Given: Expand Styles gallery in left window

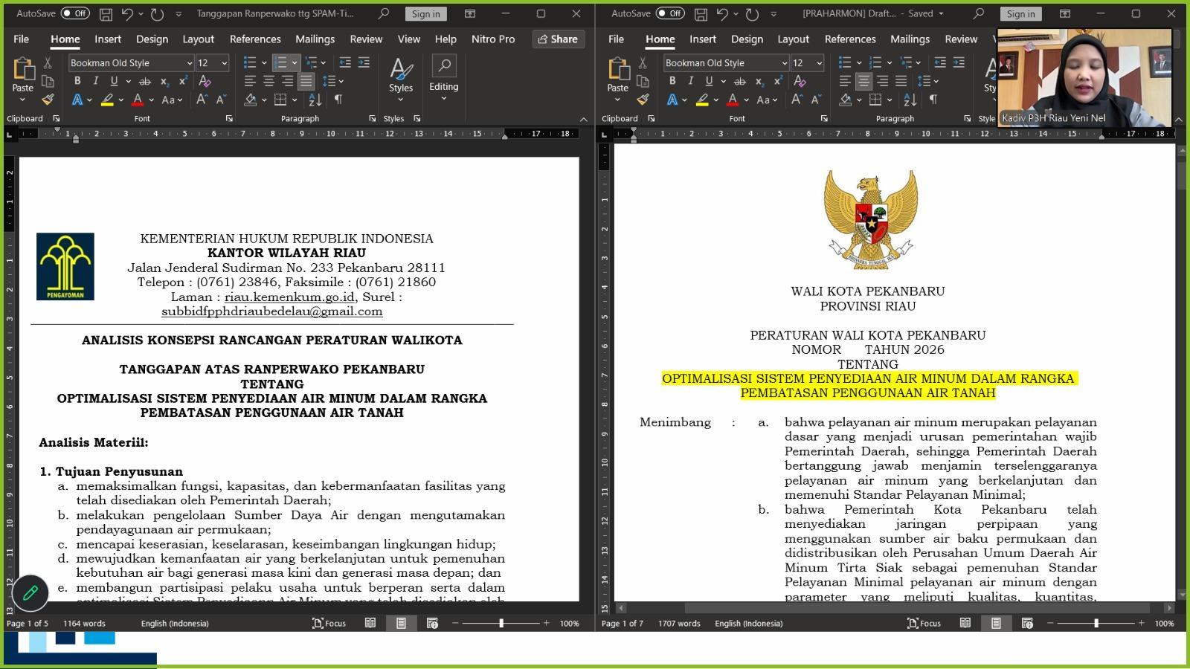Looking at the screenshot, I should click(x=416, y=119).
